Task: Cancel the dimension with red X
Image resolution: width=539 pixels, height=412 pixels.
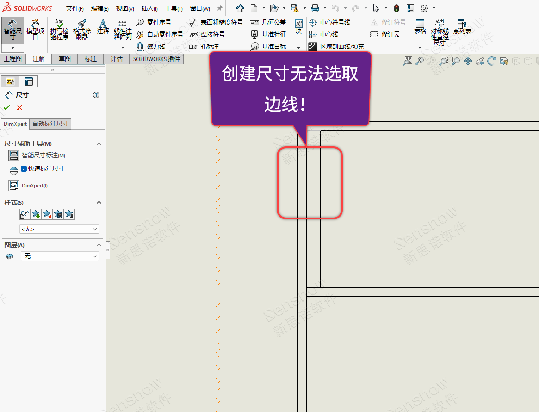Action: (x=19, y=108)
